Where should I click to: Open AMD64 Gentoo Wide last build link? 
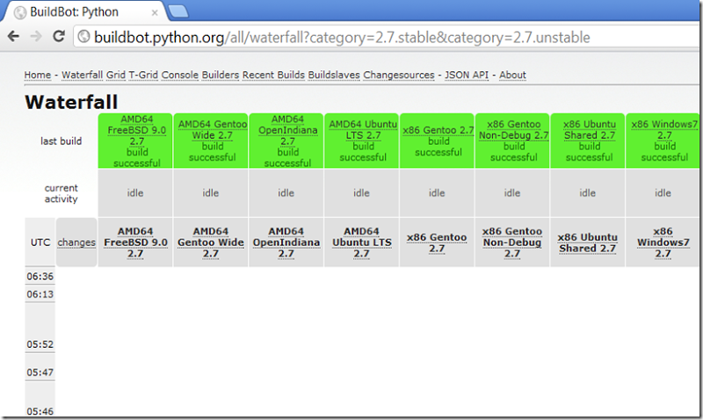tap(213, 129)
